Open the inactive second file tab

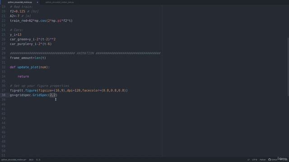tap(60, 2)
